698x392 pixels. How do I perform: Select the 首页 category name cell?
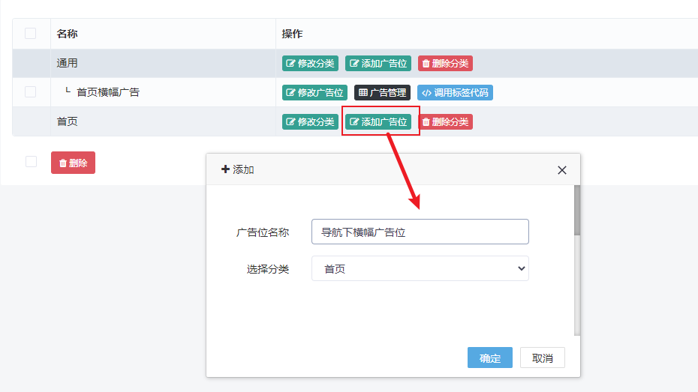68,121
